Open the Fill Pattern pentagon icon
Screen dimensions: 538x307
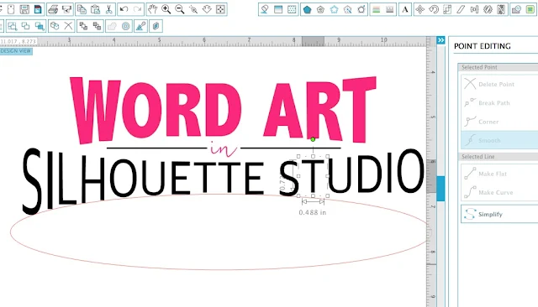coord(335,9)
